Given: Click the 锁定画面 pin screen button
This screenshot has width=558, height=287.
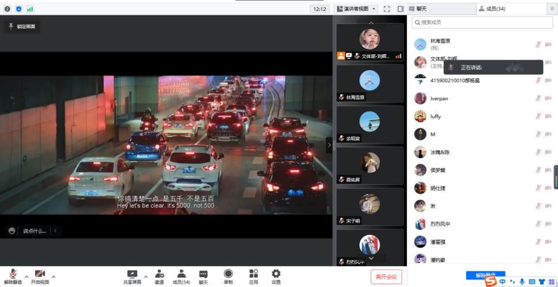Looking at the screenshot, I should click(22, 26).
